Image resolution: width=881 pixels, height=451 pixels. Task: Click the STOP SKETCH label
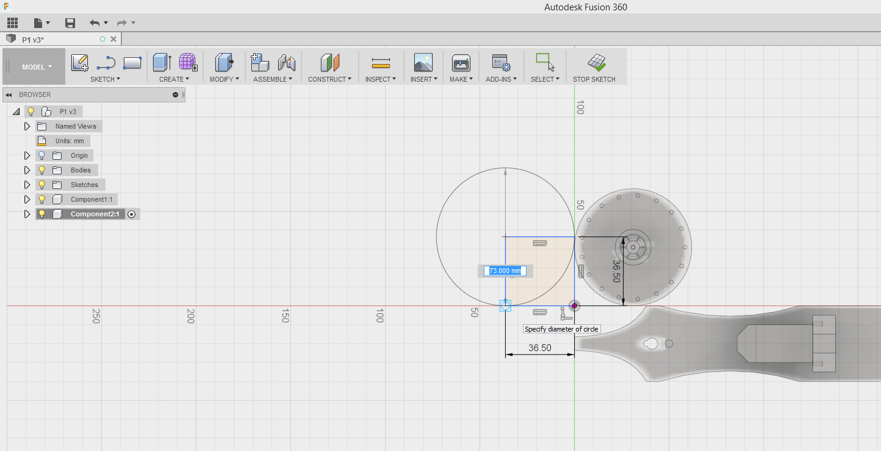click(x=594, y=79)
